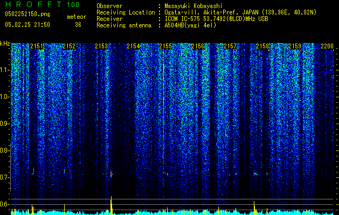Click the date stamp 05.02.25 21:50
The image size is (339, 215).
coord(27,25)
